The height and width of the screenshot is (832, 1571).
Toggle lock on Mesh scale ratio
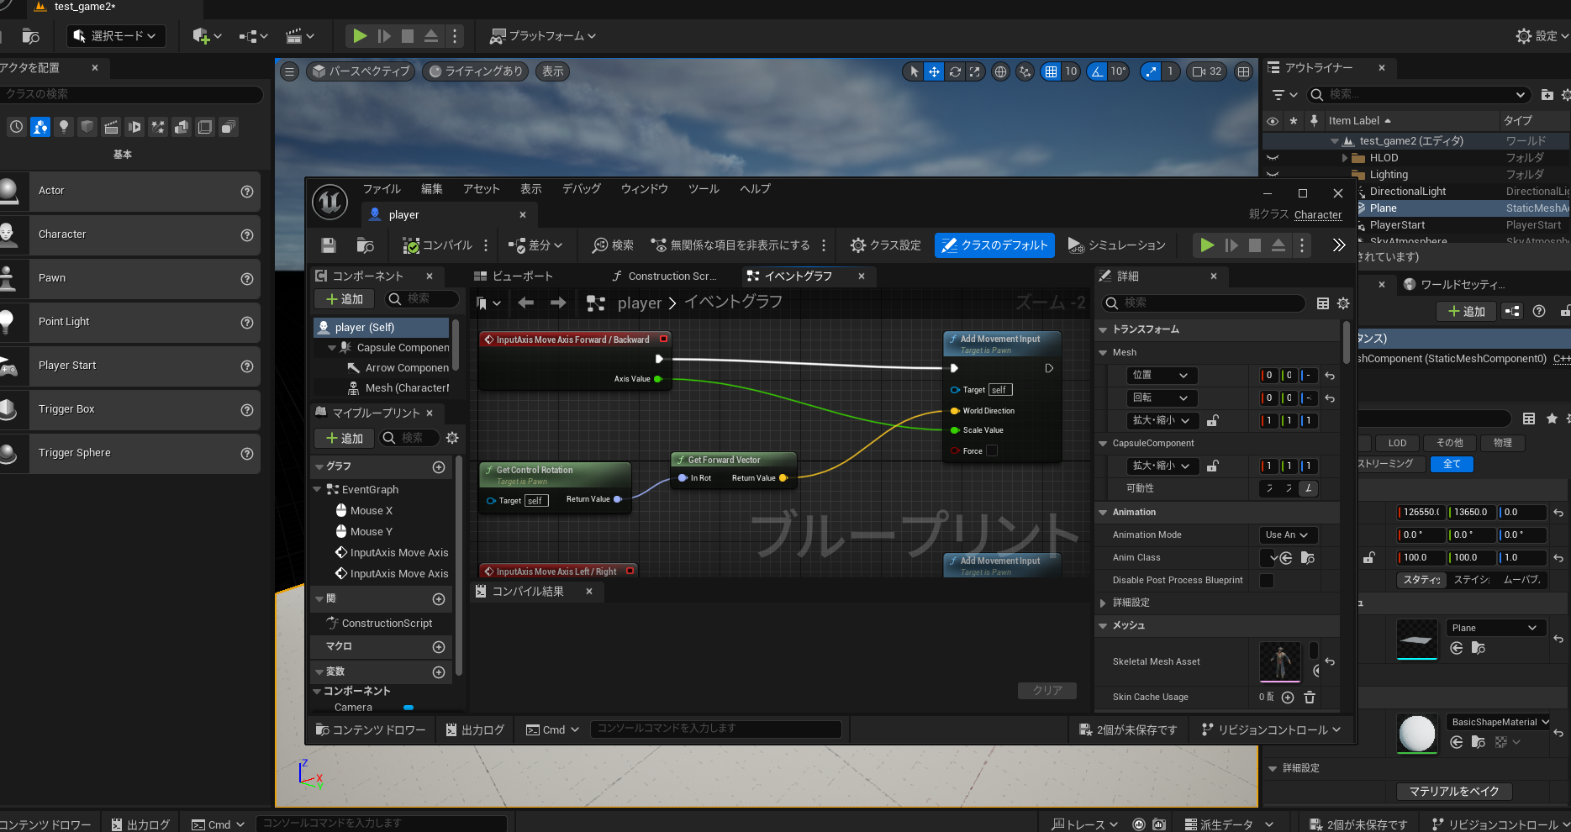pos(1213,420)
